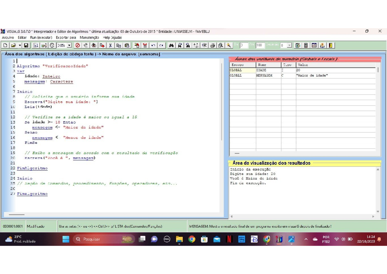
Task: Open the Help (Ajuda) menu
Action: click(x=112, y=37)
